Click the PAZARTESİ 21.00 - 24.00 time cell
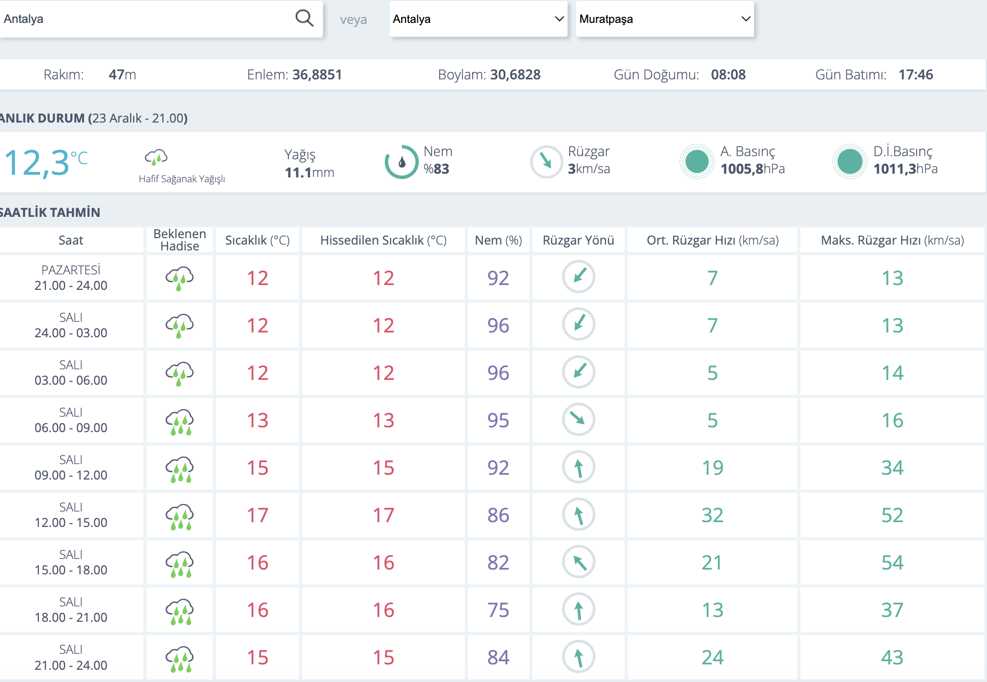This screenshot has width=987, height=682. (71, 278)
